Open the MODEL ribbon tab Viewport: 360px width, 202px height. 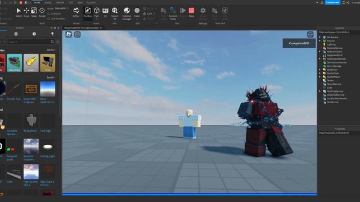point(48,2)
